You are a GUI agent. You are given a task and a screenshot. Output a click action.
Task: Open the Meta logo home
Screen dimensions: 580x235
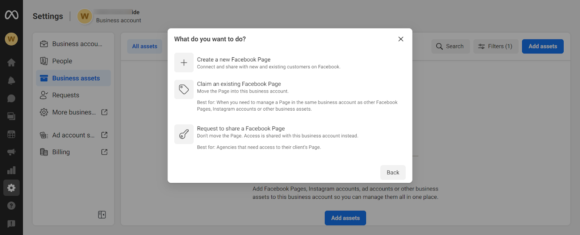coord(11,14)
